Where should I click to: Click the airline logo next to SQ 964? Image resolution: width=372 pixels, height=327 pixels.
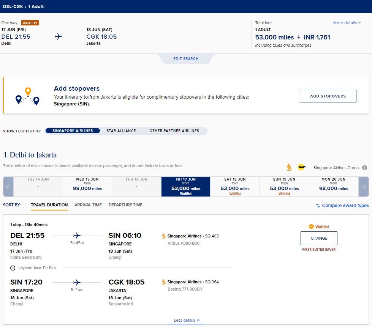click(x=164, y=282)
